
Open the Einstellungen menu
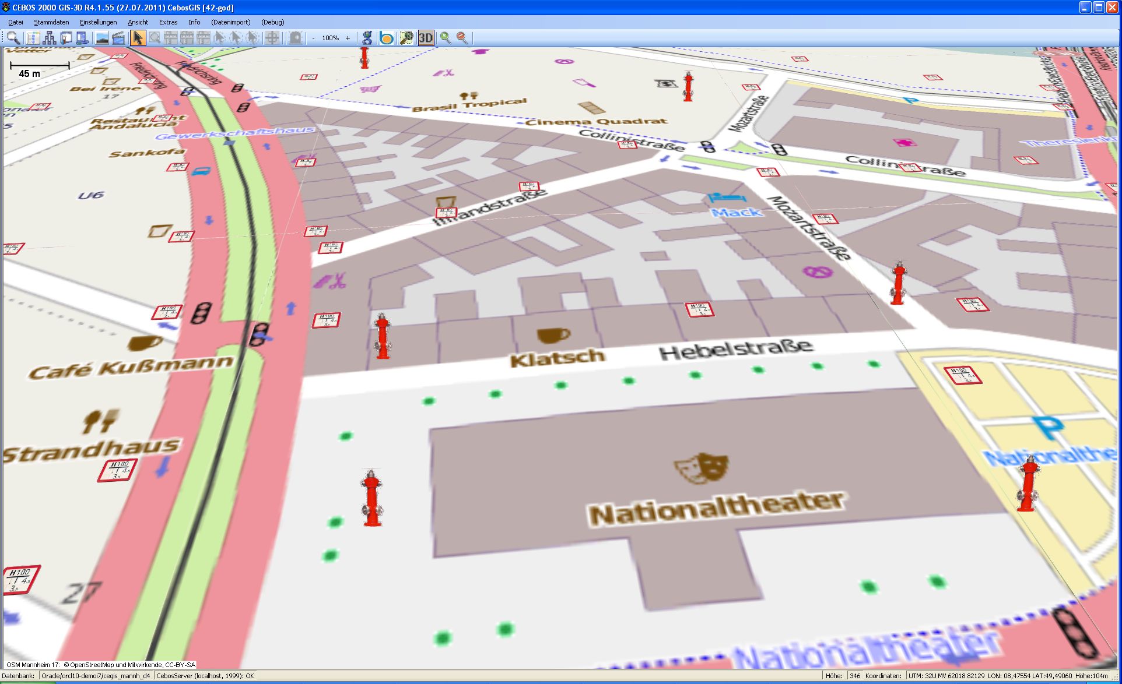(x=98, y=22)
